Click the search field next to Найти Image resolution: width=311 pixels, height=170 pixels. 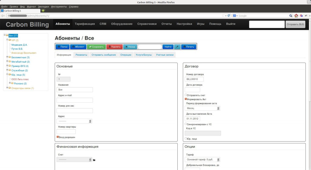(150, 47)
